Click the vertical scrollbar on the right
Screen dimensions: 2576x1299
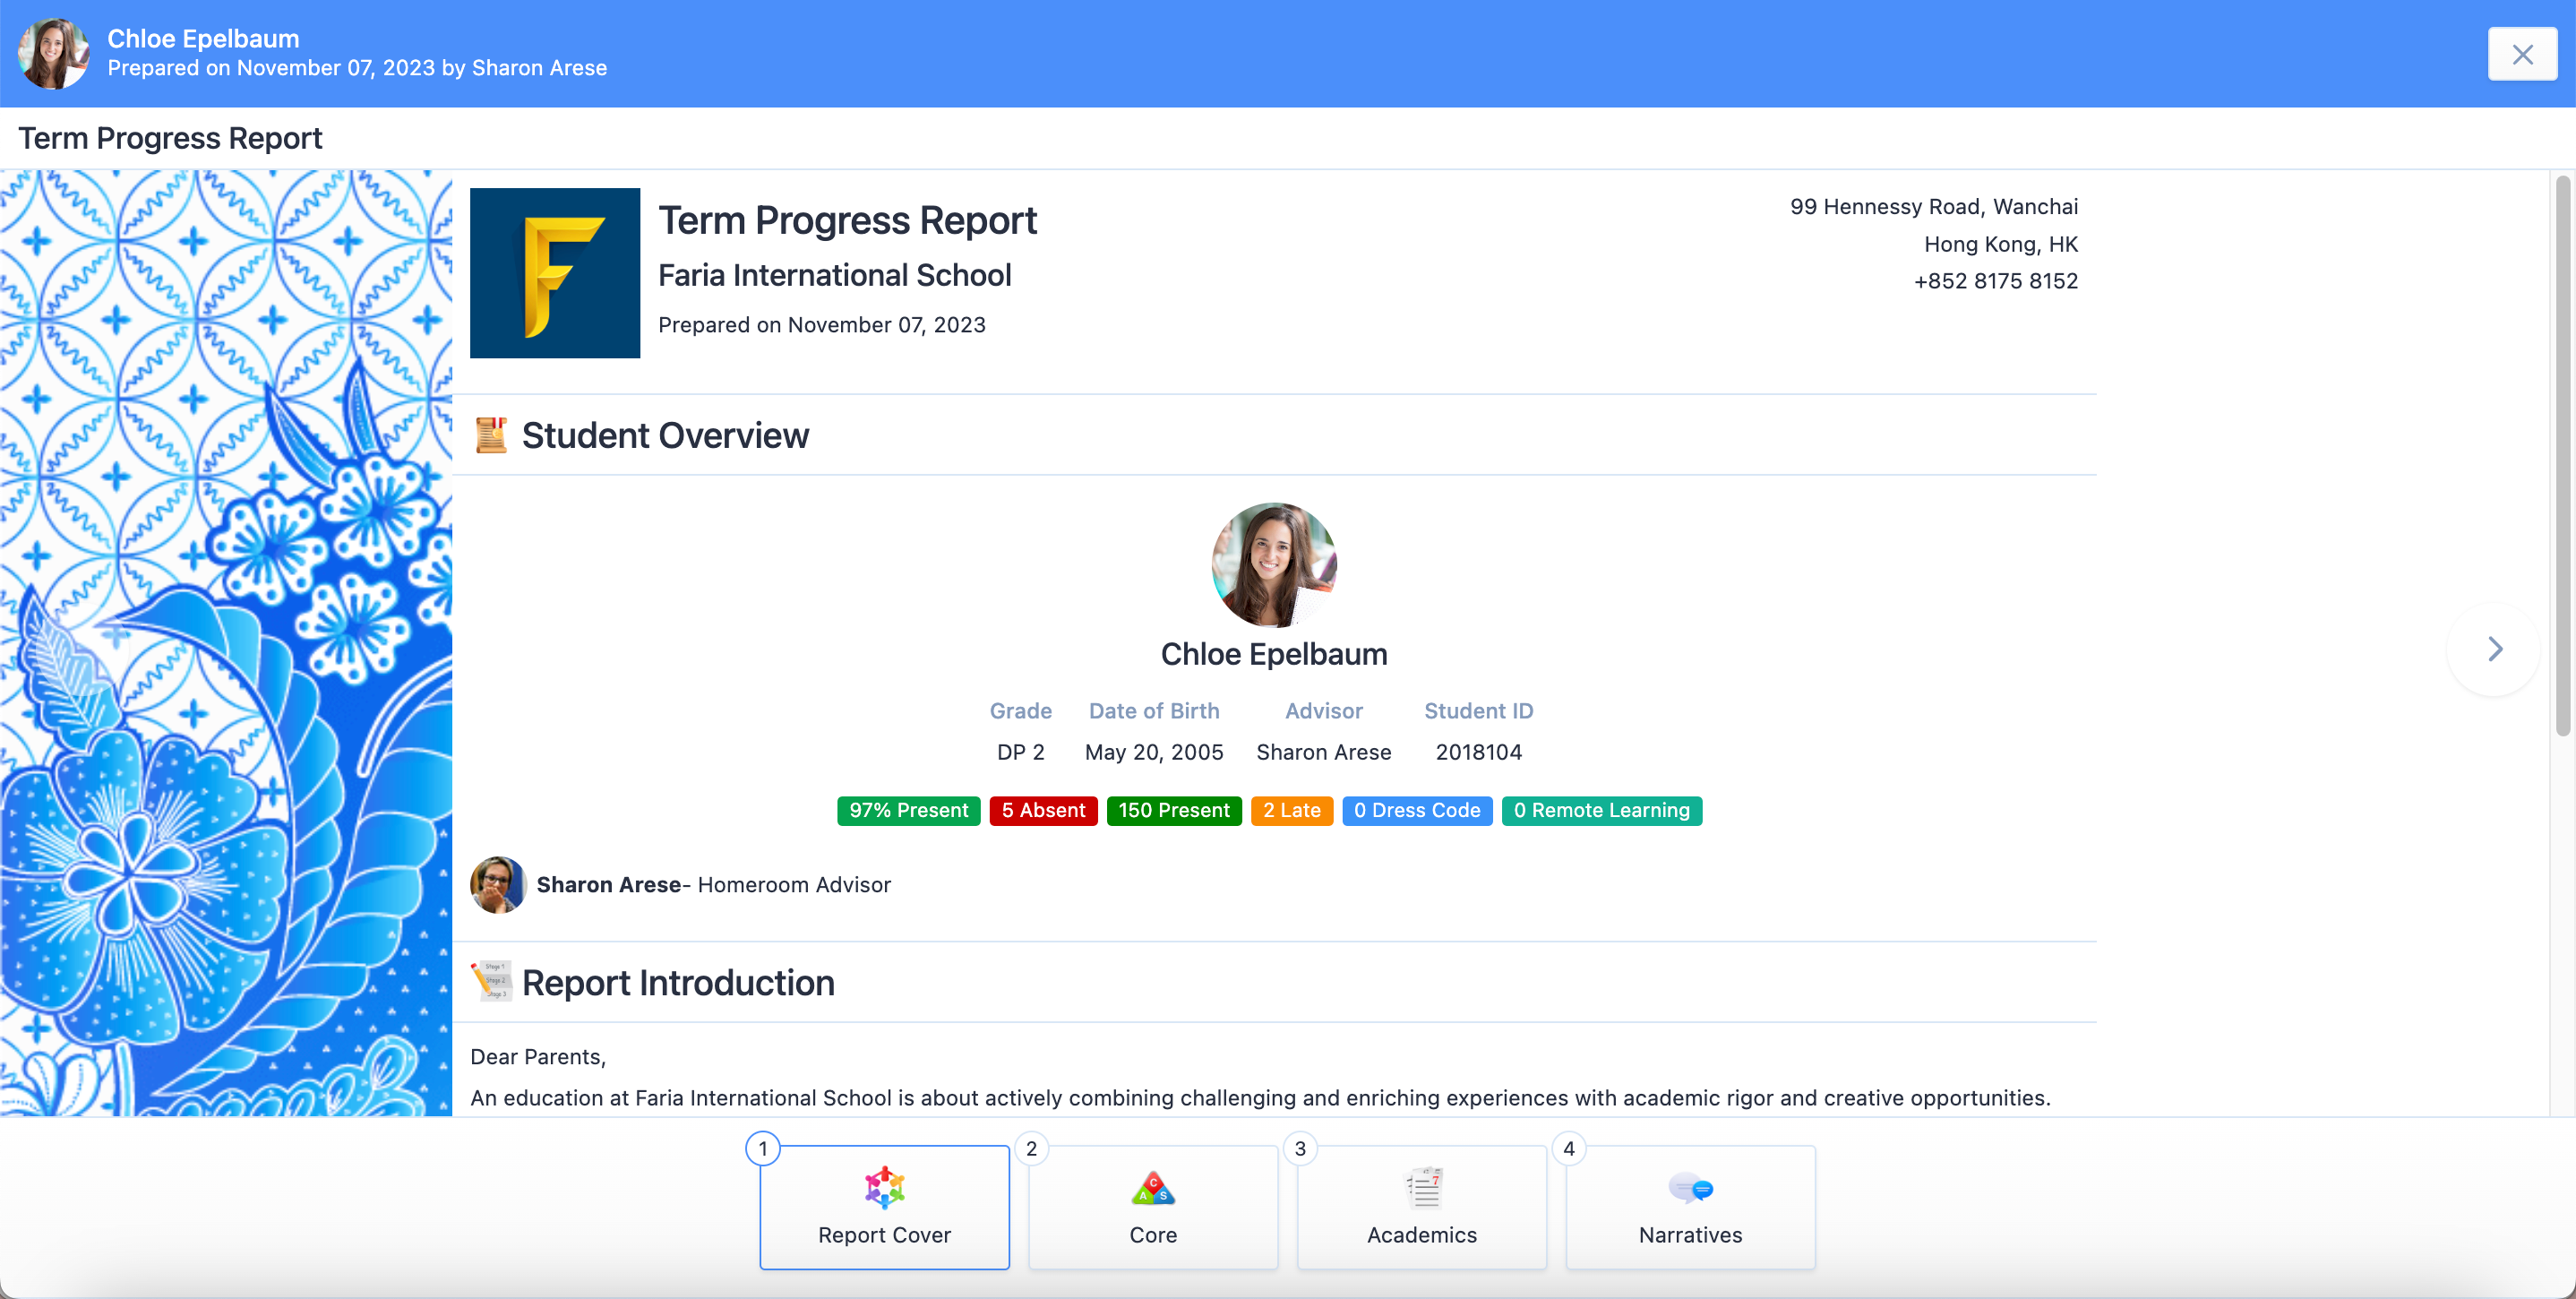point(2563,455)
